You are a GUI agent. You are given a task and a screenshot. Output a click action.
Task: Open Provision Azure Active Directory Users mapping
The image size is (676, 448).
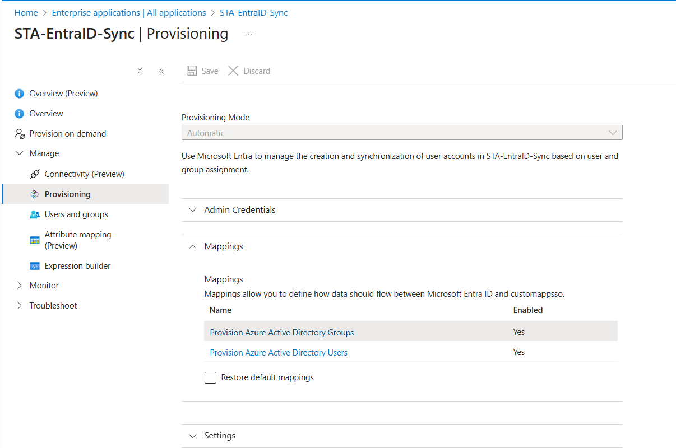tap(278, 353)
